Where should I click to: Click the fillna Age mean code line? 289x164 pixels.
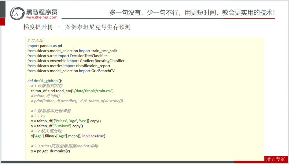click(68, 136)
